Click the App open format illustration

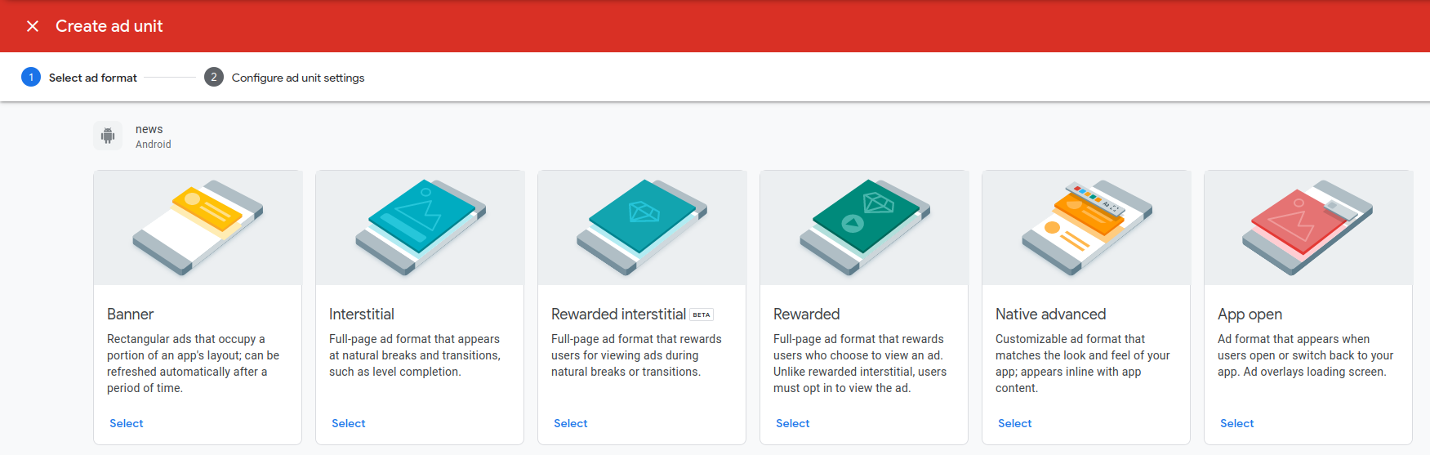1307,227
